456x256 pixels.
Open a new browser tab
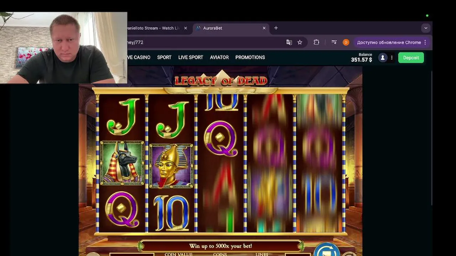(x=276, y=28)
